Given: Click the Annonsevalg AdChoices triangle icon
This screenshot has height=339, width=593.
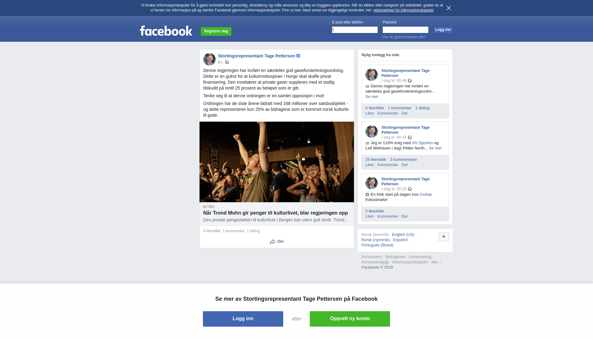Looking at the screenshot, I should click(387, 262).
